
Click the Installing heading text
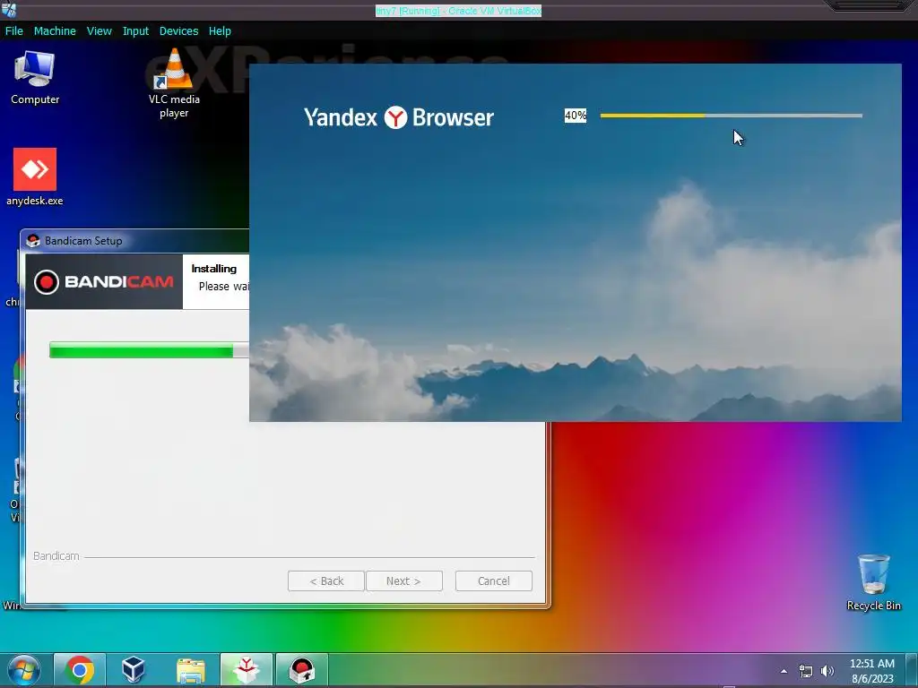[x=213, y=269]
